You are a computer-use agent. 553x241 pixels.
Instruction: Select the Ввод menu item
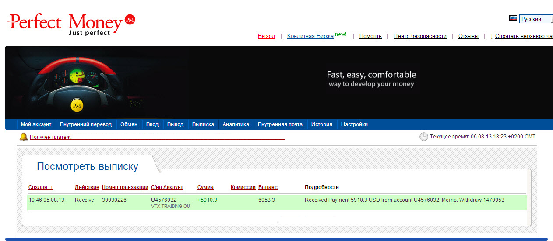click(152, 124)
